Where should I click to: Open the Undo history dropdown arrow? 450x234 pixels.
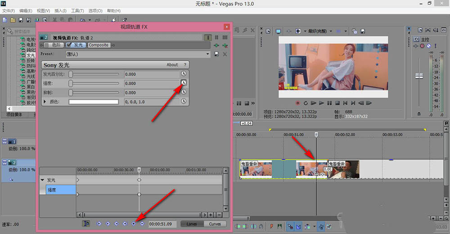click(90, 20)
